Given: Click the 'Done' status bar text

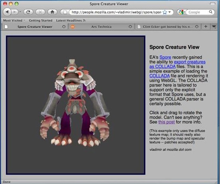Looking at the screenshot, I should [x=7, y=182].
